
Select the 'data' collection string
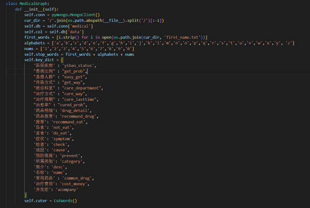point(73,32)
